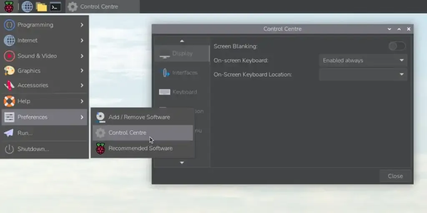Expand the Programming submenu
This screenshot has height=213, width=427.
click(44, 25)
